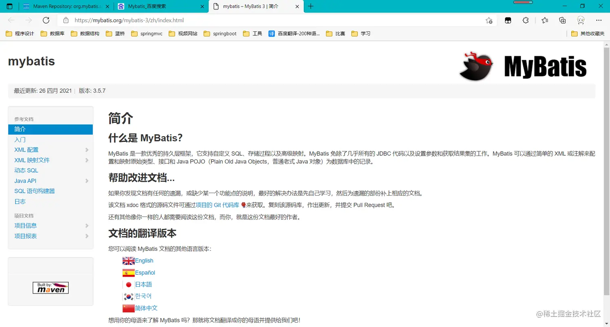The image size is (610, 327).
Task: Open the Collections icon
Action: (562, 20)
